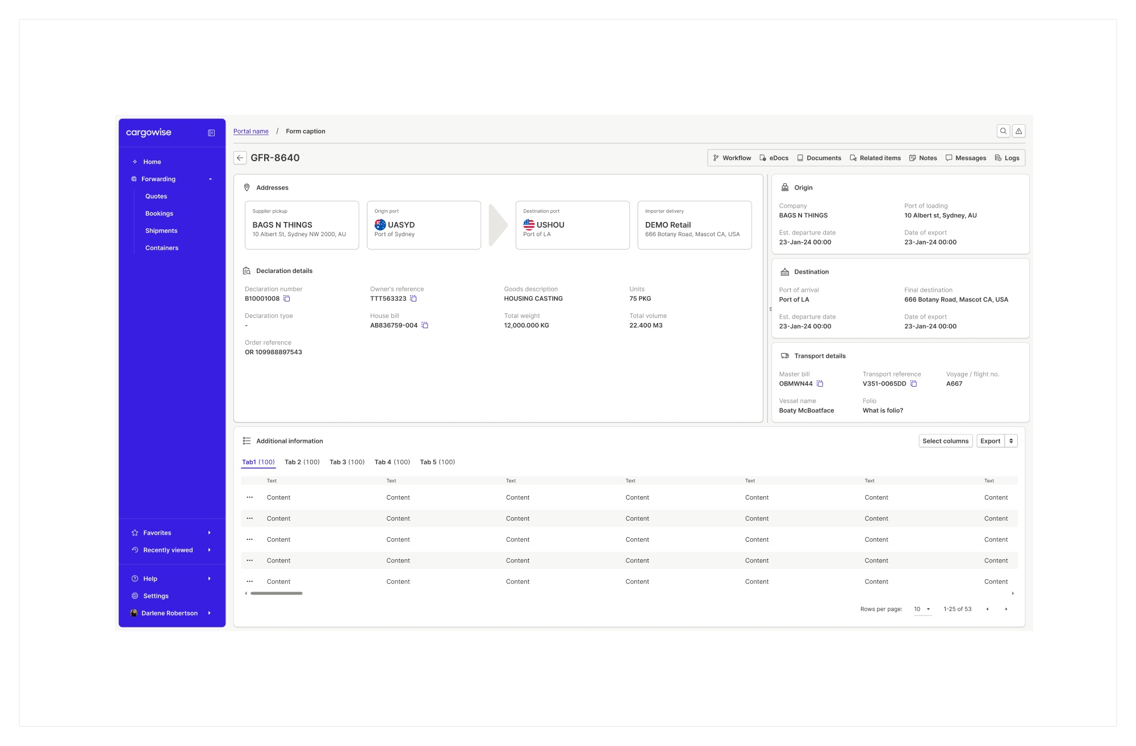Open eDocs from the toolbar
The width and height of the screenshot is (1136, 746).
(774, 158)
